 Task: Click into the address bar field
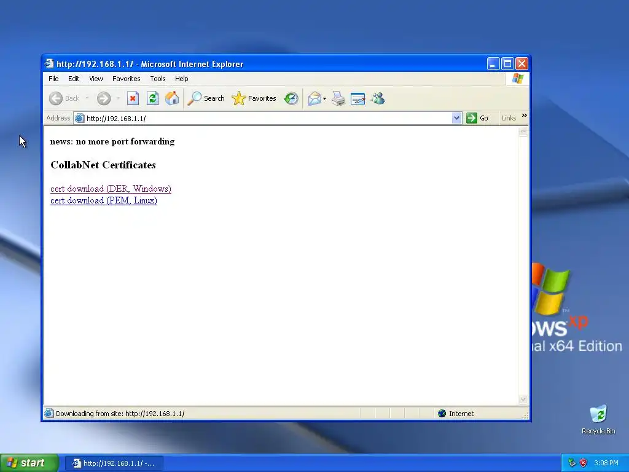[268, 118]
